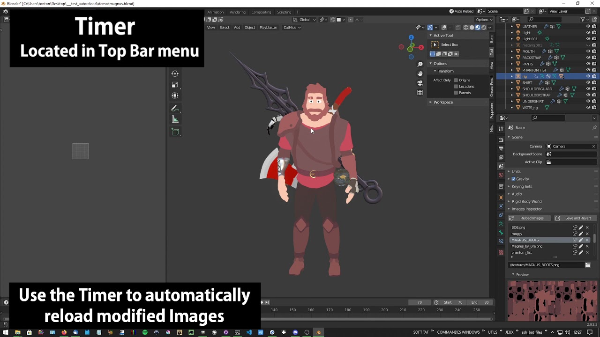Expand the Units section in Scene properties
The width and height of the screenshot is (600, 337).
[x=516, y=171]
